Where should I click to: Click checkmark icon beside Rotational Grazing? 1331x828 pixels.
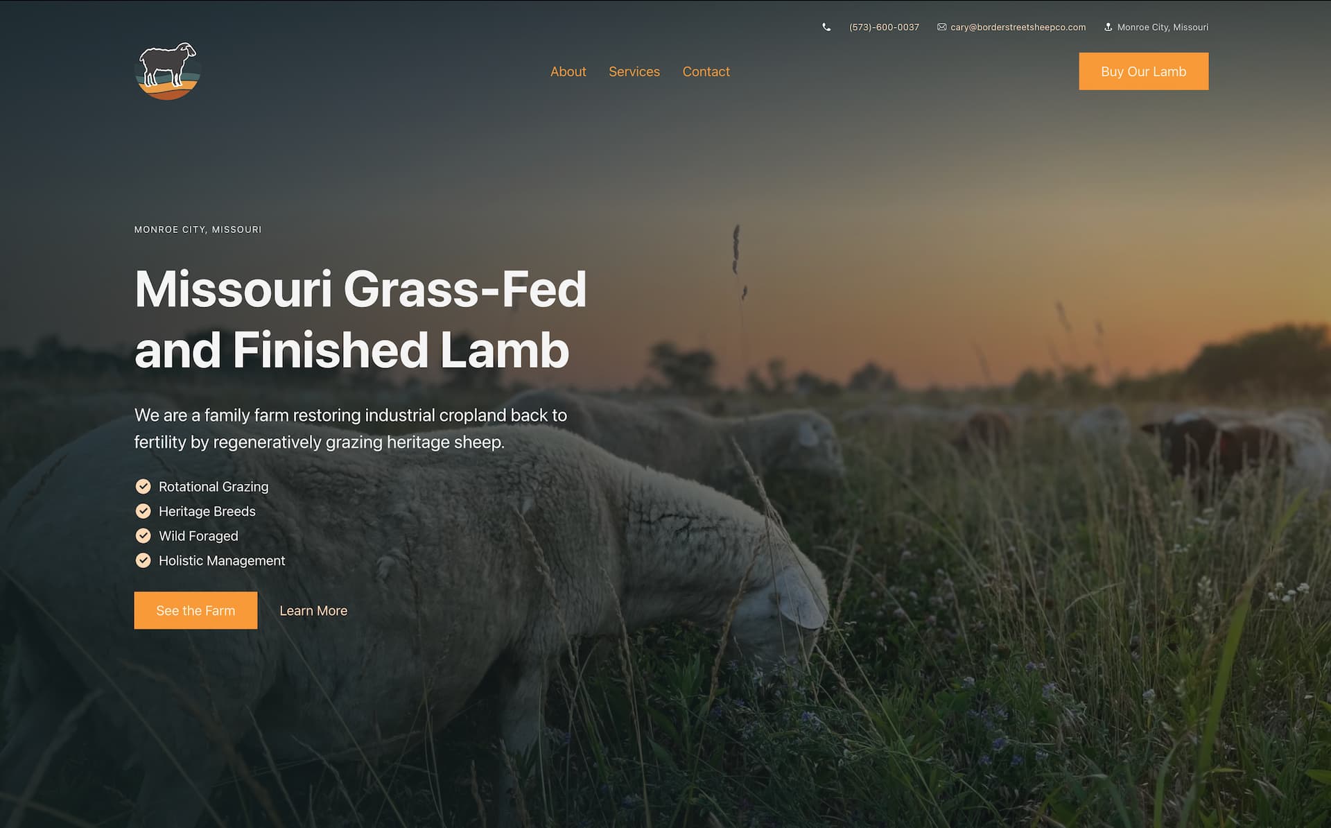tap(143, 486)
